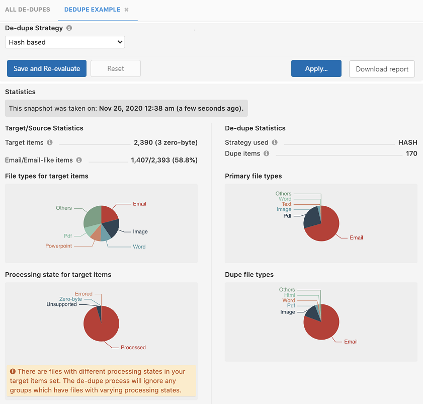Open the Hash based strategy dropdown
Screen dimensions: 423x404
(x=65, y=42)
